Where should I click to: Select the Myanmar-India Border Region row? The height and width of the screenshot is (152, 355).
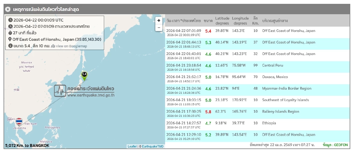pos(257,90)
